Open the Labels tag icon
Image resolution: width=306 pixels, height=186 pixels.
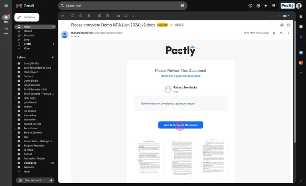(126, 16)
